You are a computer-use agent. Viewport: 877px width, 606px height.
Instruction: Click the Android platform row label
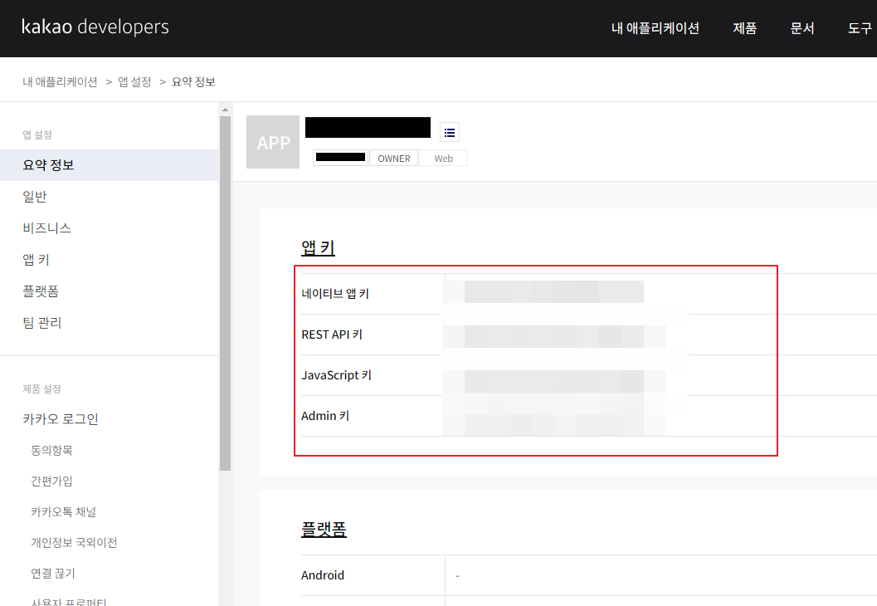(x=323, y=575)
